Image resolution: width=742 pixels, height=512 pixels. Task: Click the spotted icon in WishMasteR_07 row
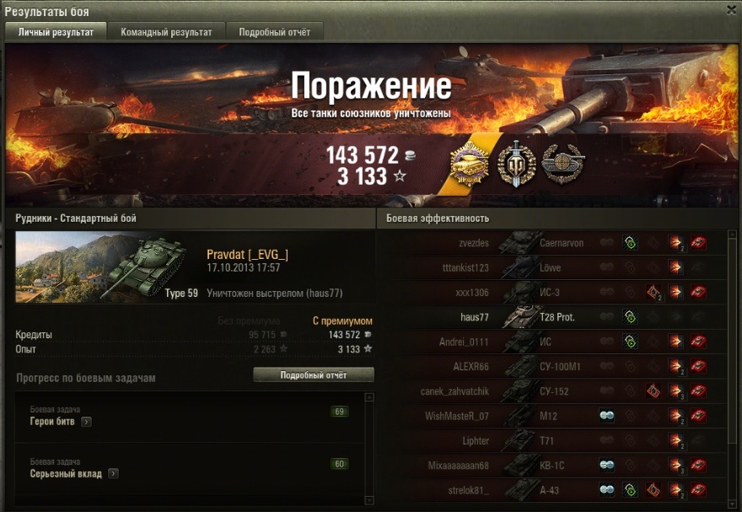(x=606, y=416)
